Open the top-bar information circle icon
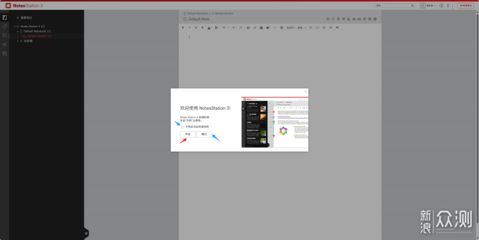This screenshot has height=240, width=479. tap(441, 5)
